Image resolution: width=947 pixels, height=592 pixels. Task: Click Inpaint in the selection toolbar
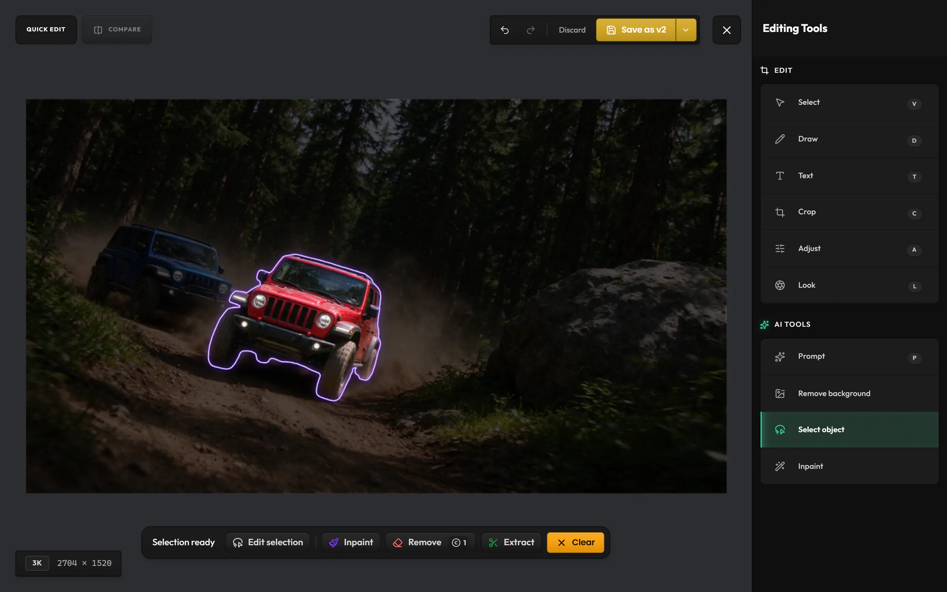[351, 543]
